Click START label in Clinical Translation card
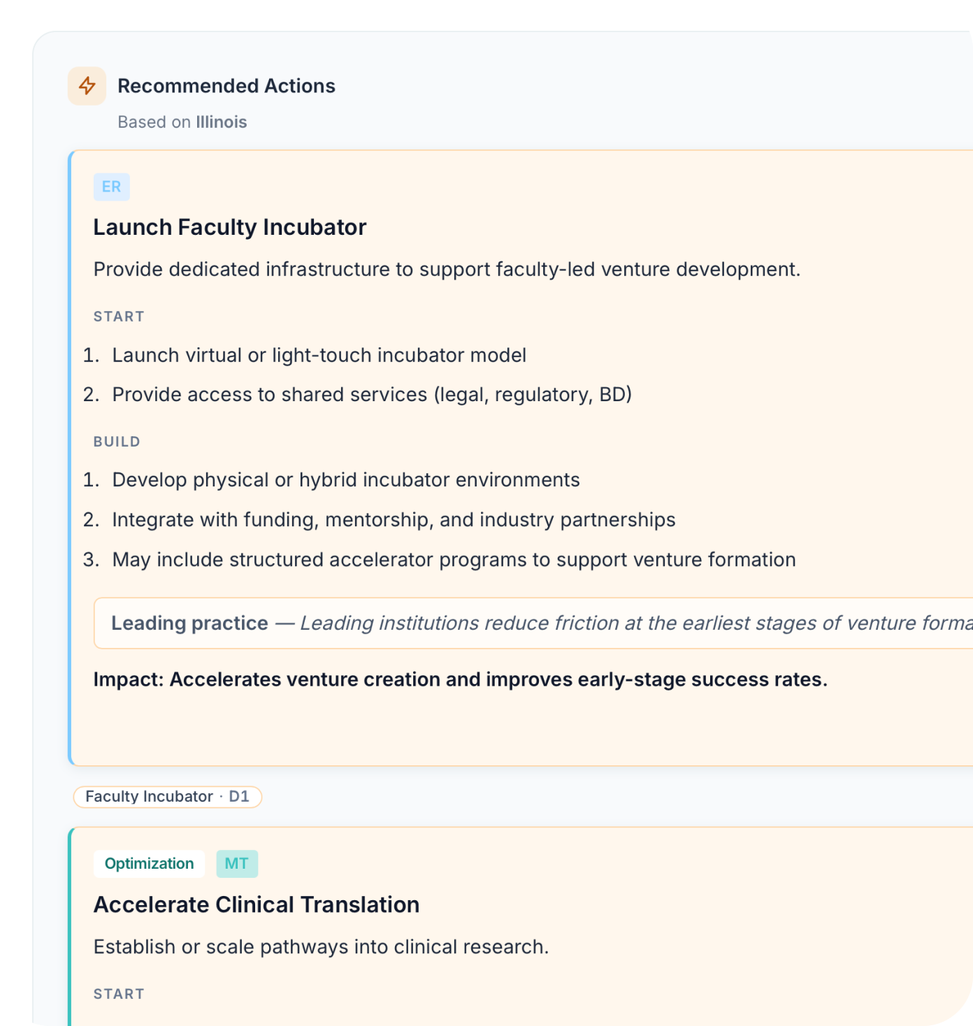Screen dimensions: 973x1026 point(119,994)
